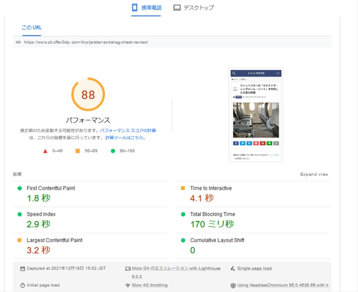Click the Moto G4 のエミュレーション with Lighthouse text
The width and height of the screenshot is (358, 292).
[176, 268]
